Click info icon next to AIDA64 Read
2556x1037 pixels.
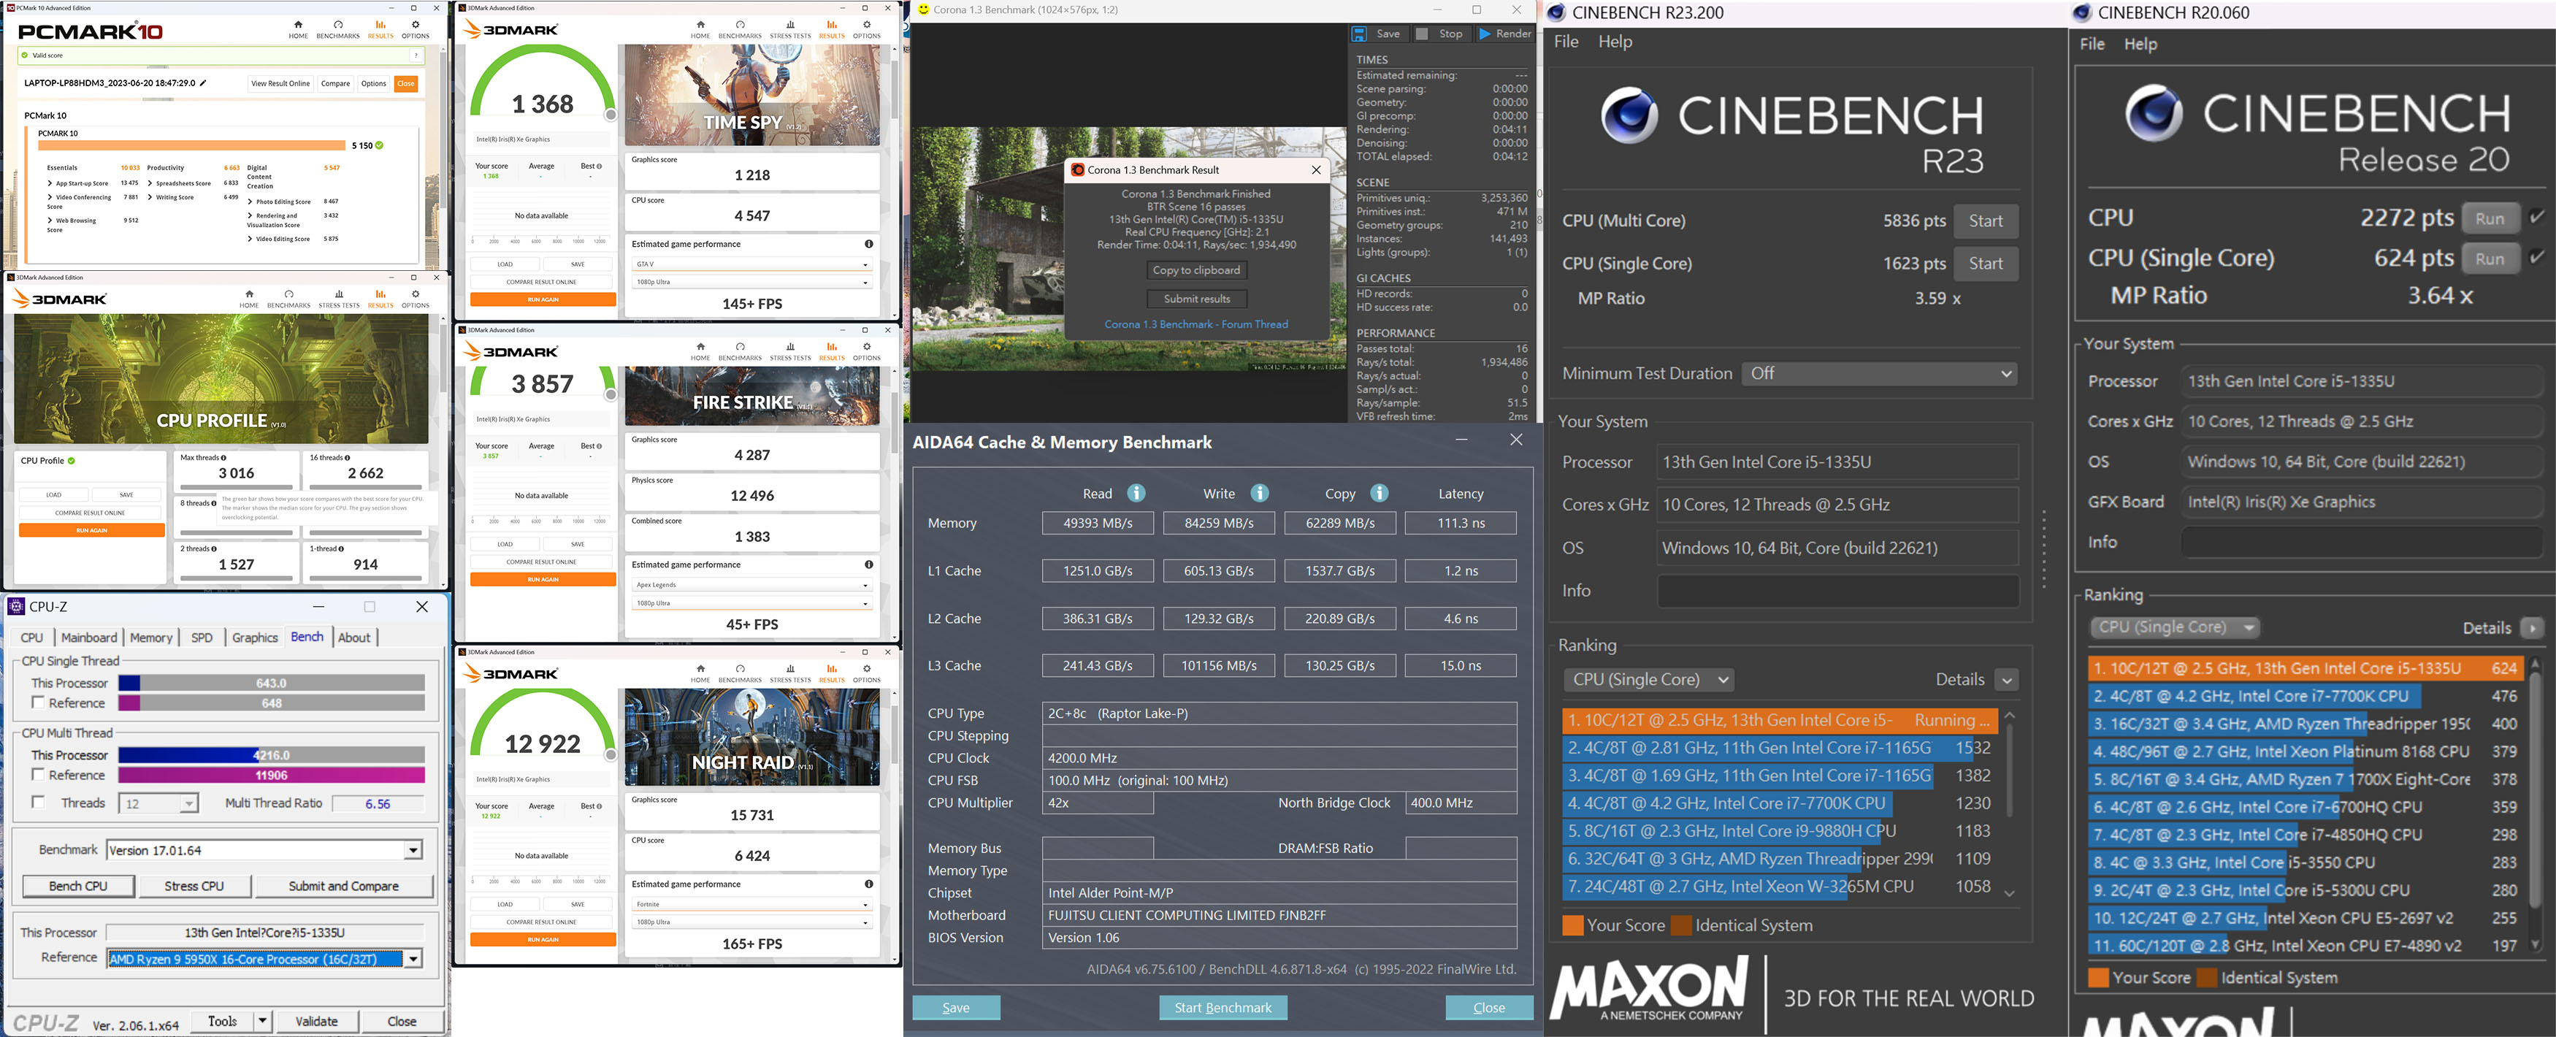point(1136,493)
